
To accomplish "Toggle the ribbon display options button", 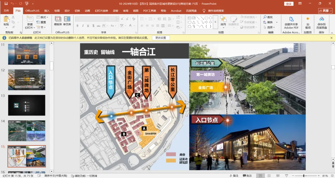I will click(x=300, y=4).
